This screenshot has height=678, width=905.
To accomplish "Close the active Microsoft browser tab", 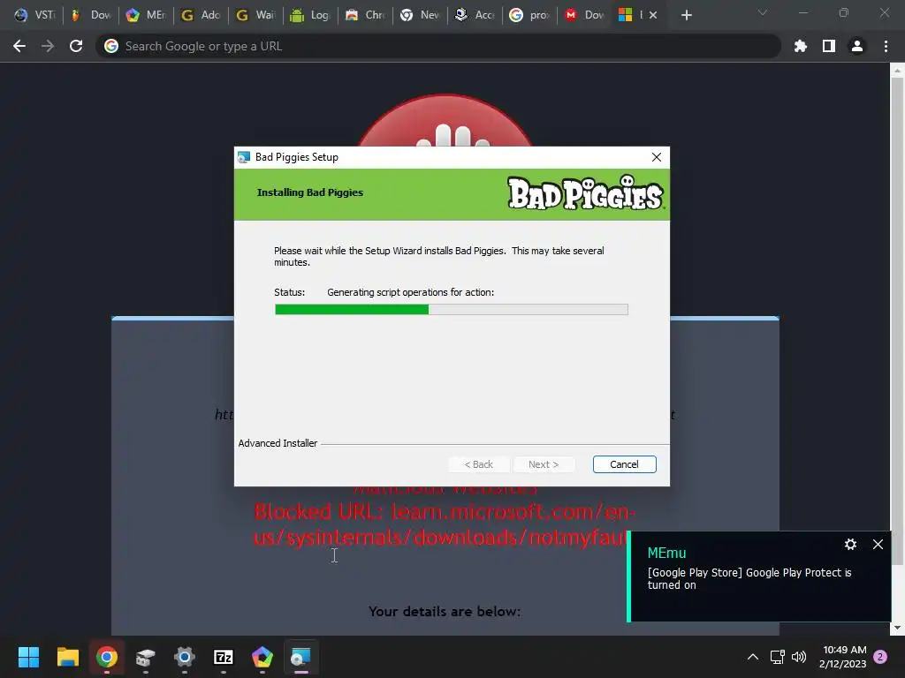I will tap(653, 15).
